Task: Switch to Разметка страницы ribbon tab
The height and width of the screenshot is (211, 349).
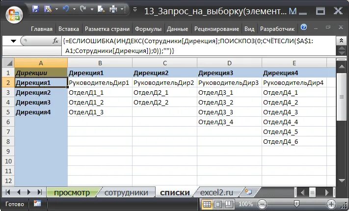Action: 107,29
